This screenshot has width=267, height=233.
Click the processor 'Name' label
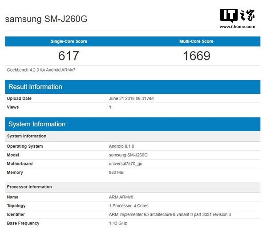[x=12, y=197]
